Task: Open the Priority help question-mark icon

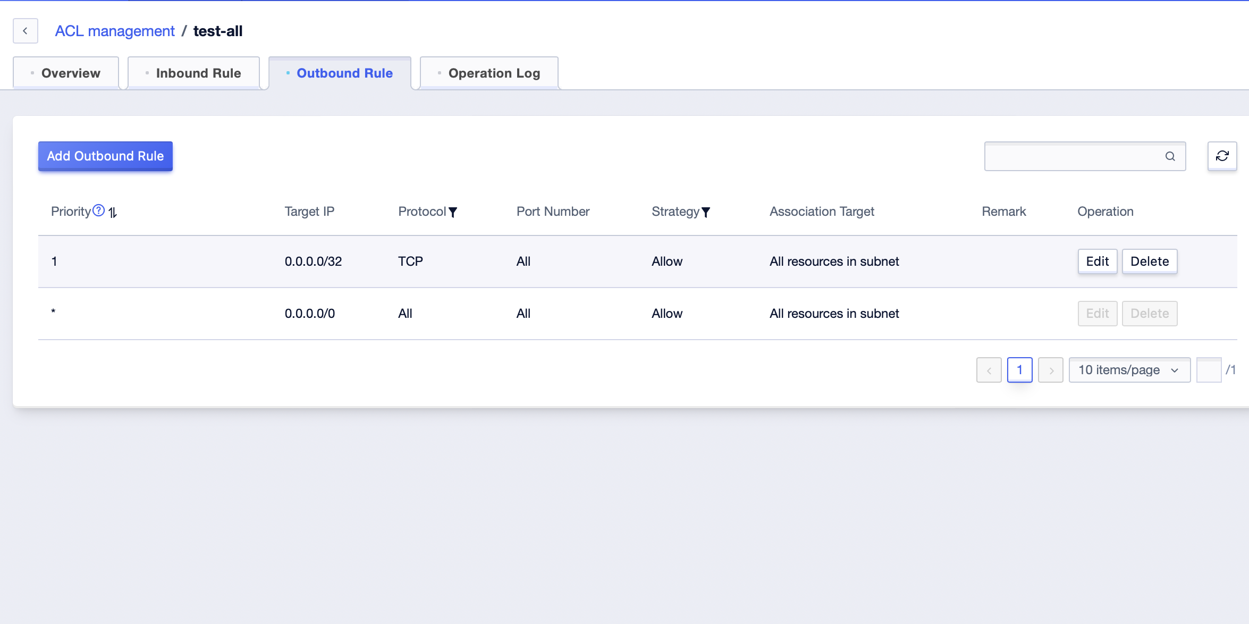Action: (98, 210)
